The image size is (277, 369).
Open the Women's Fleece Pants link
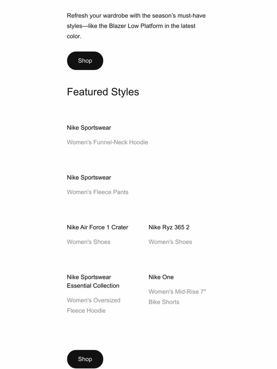coord(97,192)
